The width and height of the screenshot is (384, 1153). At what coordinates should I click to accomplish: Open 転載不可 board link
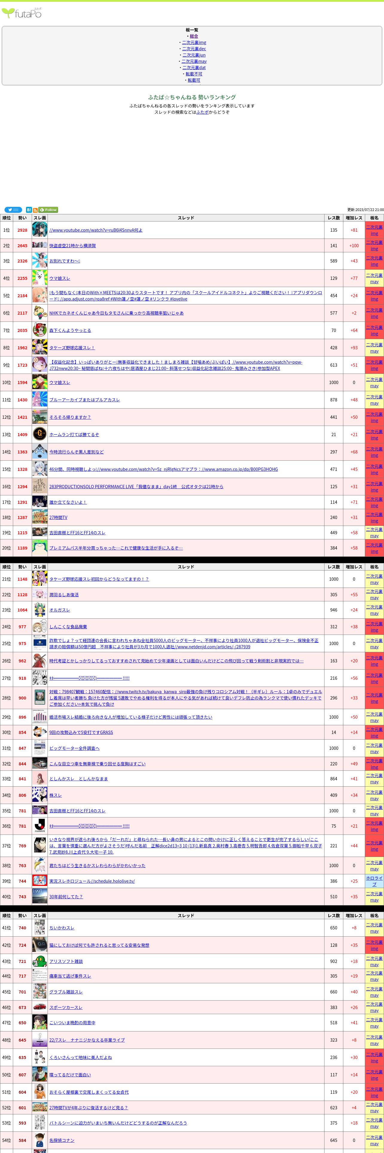(194, 74)
